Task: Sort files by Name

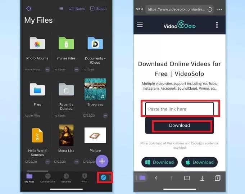Action: 77,8
